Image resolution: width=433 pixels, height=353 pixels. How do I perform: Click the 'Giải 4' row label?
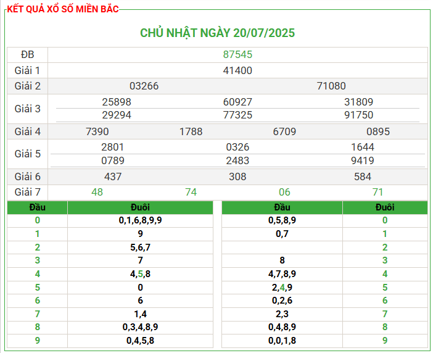click(x=27, y=131)
